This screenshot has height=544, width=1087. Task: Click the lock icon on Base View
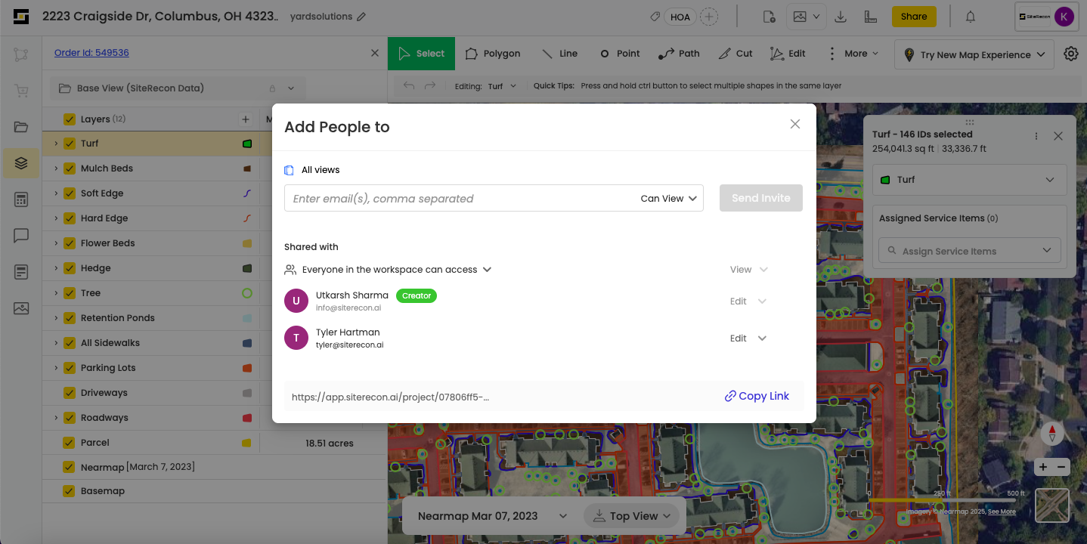click(x=272, y=88)
